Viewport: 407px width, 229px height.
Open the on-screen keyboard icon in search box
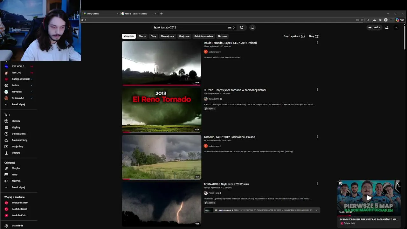pos(230,27)
